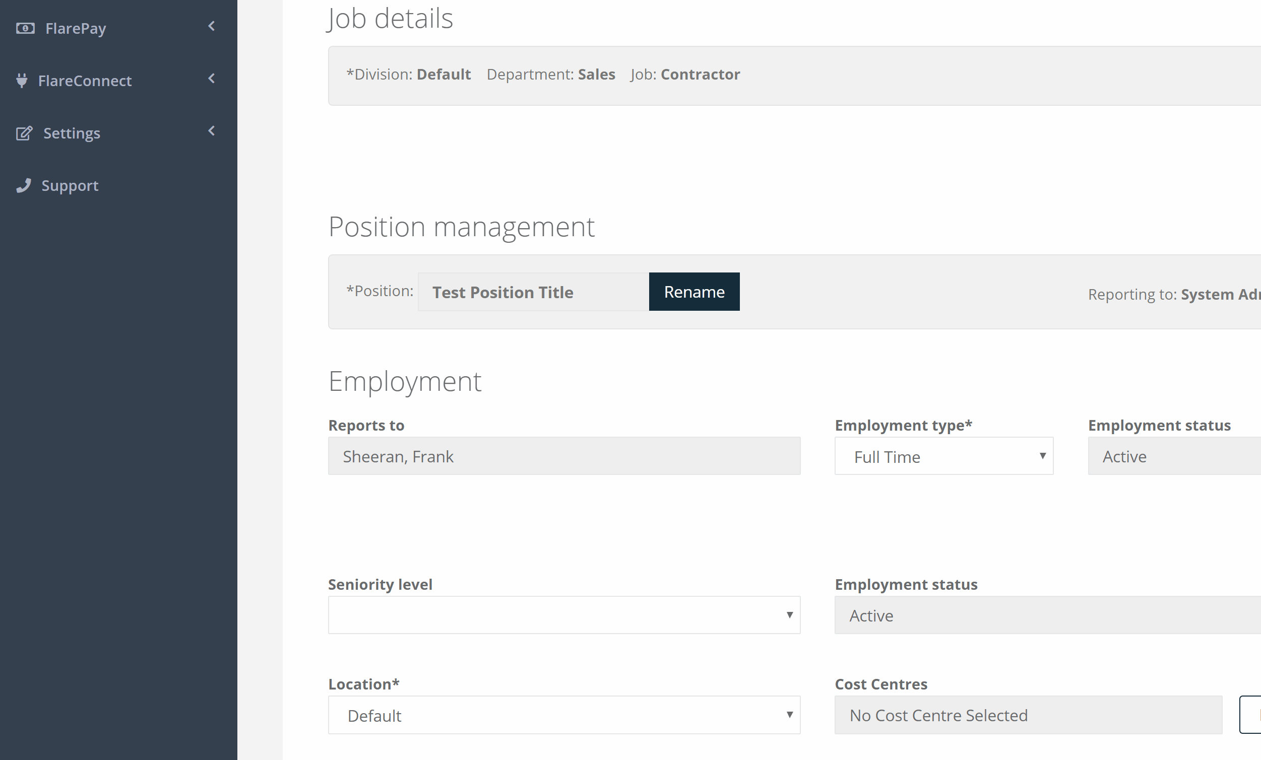Click the Support phone icon
Viewport: 1261px width, 760px height.
coord(24,185)
